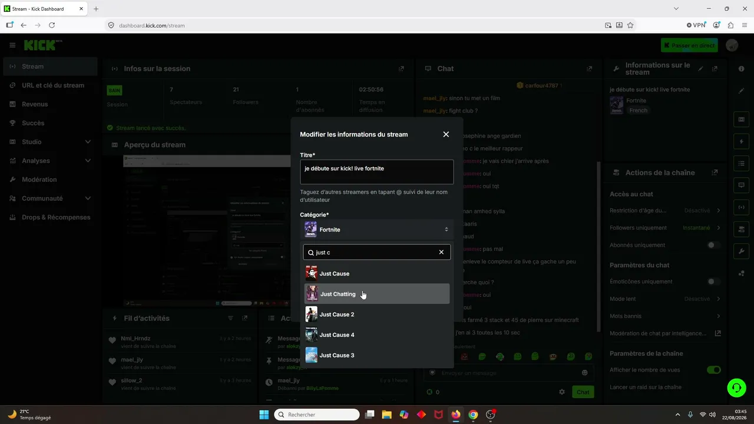Pop out the Infos sur la session panel

[x=401, y=69]
